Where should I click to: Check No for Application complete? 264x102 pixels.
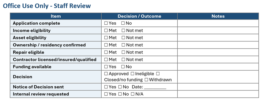click(123, 23)
